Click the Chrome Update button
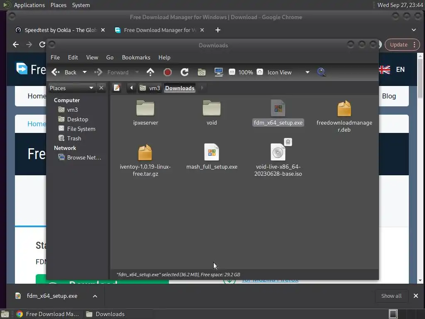The width and height of the screenshot is (425, 319). 402,45
